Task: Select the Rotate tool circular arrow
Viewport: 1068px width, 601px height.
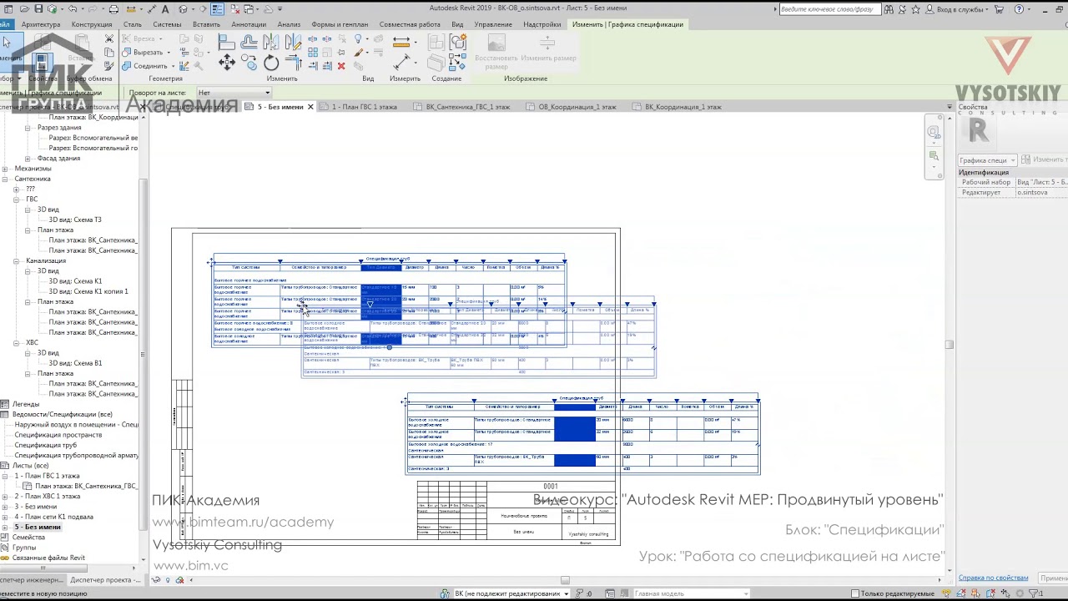Action: click(x=271, y=63)
